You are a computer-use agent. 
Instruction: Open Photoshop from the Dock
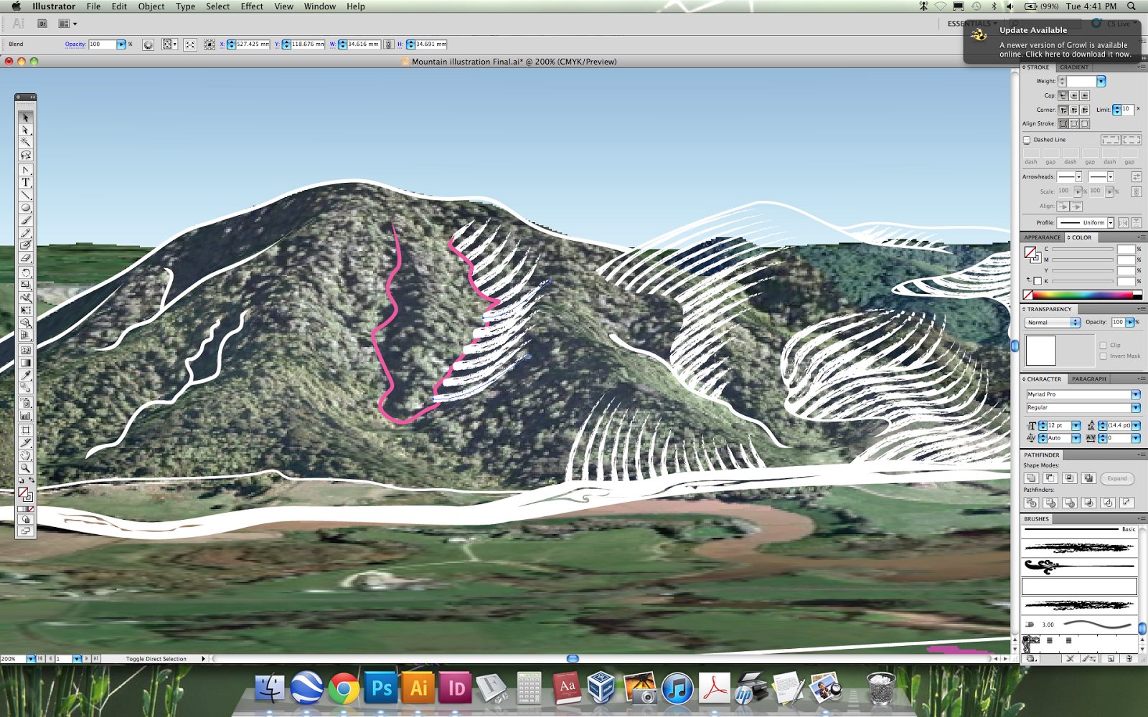click(381, 688)
